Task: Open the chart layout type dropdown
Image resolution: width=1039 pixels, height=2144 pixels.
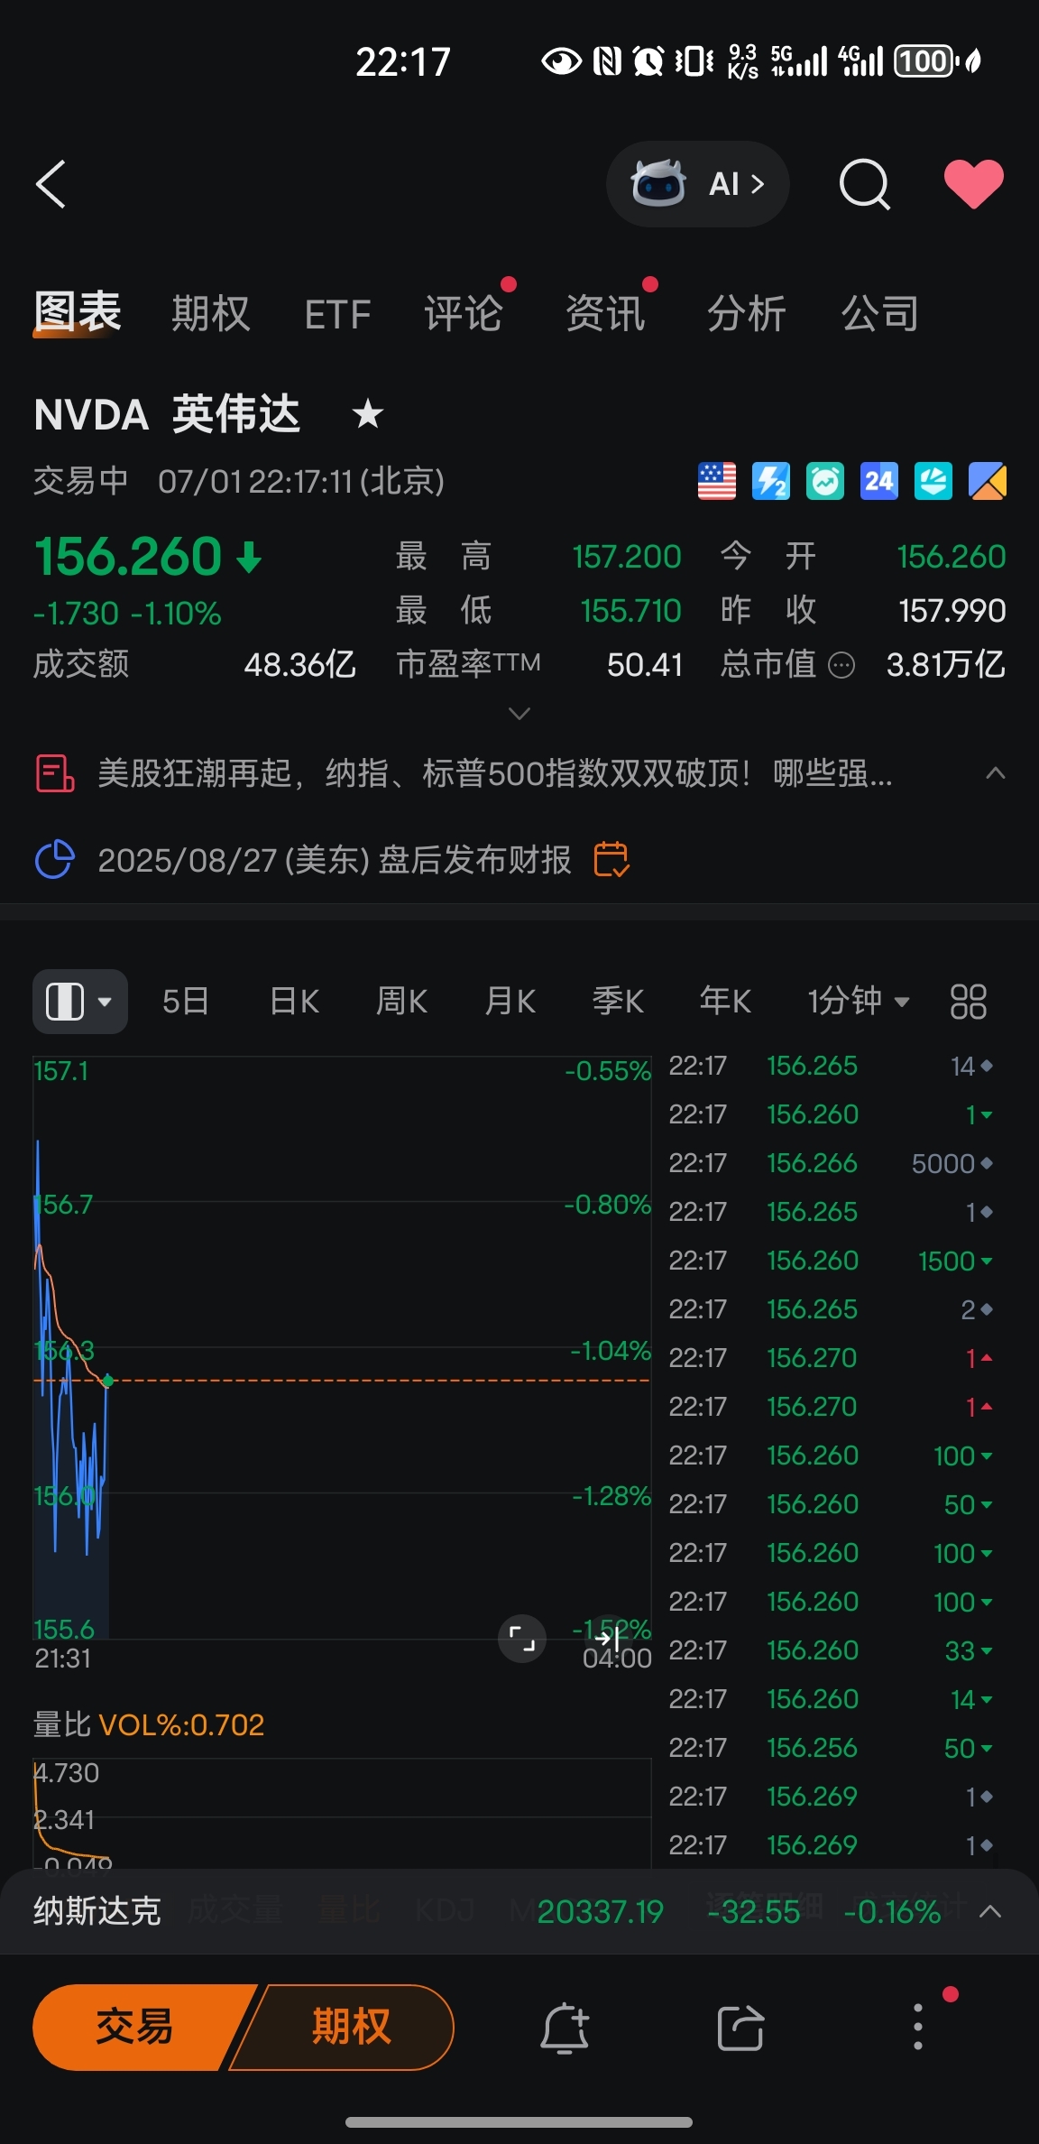Action: (80, 1002)
